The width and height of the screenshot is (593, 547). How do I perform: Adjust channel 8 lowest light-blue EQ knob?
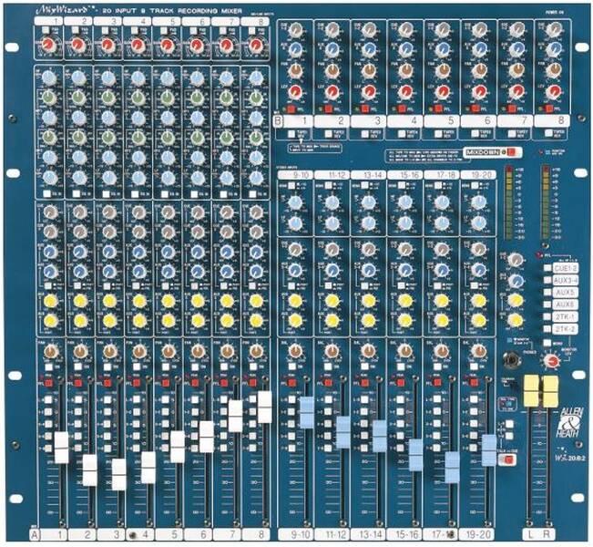tap(256, 177)
